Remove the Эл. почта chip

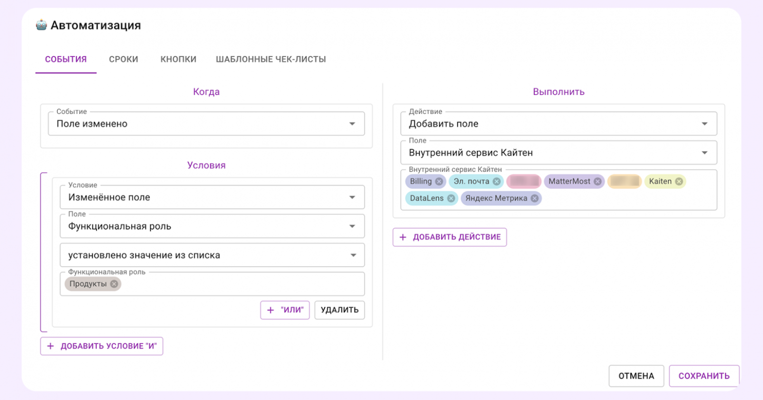(496, 181)
